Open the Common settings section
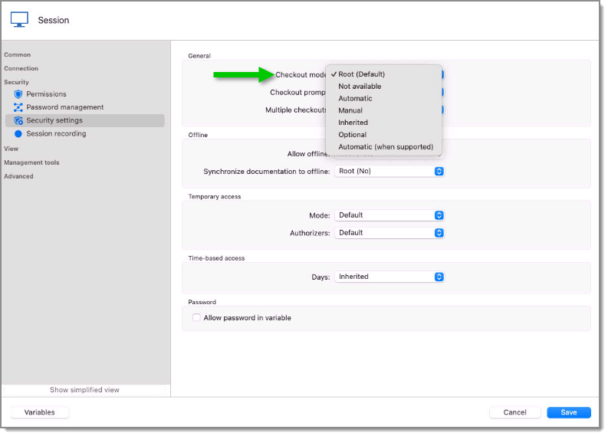 tap(18, 54)
